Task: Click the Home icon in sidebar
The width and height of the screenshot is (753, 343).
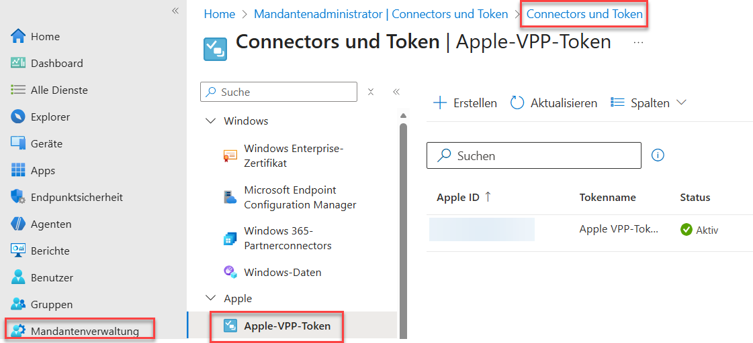Action: (18, 36)
